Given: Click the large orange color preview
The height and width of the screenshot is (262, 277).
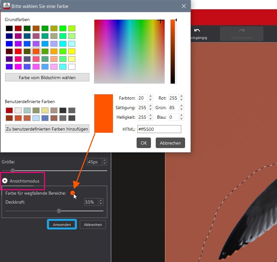Looking at the screenshot, I should (x=103, y=113).
